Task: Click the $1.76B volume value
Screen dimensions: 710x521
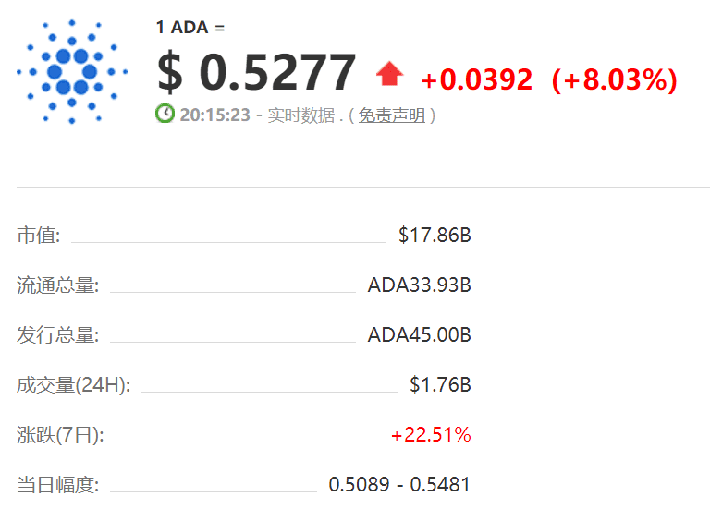Action: click(x=440, y=385)
